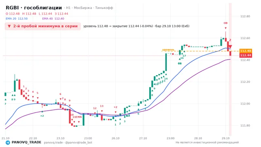Click the disclaimer 'Не является инвестиционной рекомендацией'
Viewport: 261px width, 147px height.
pyautogui.click(x=207, y=143)
